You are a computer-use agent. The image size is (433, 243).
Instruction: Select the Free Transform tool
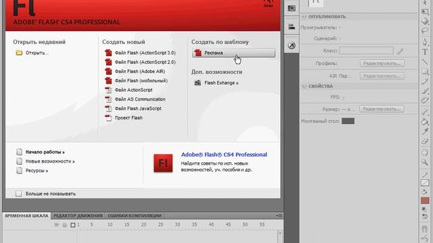tap(425, 11)
